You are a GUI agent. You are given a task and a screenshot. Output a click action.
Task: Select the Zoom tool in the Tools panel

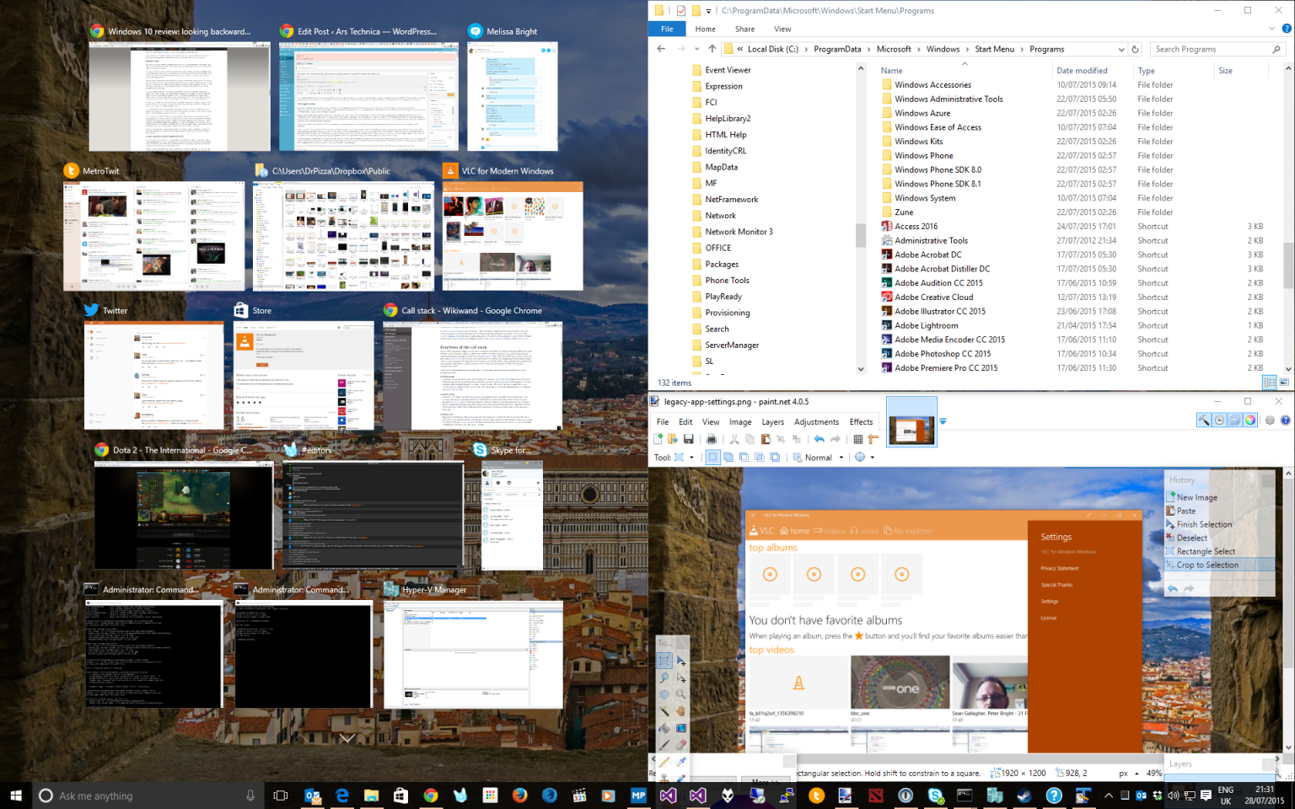(681, 694)
